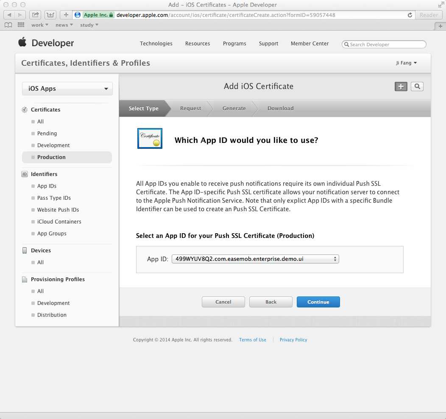Image resolution: width=446 pixels, height=419 pixels.
Task: Click the plus add-bookmark button beside address bar
Action: click(66, 15)
